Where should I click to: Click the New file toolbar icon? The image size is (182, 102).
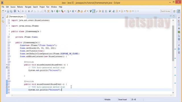(3, 11)
